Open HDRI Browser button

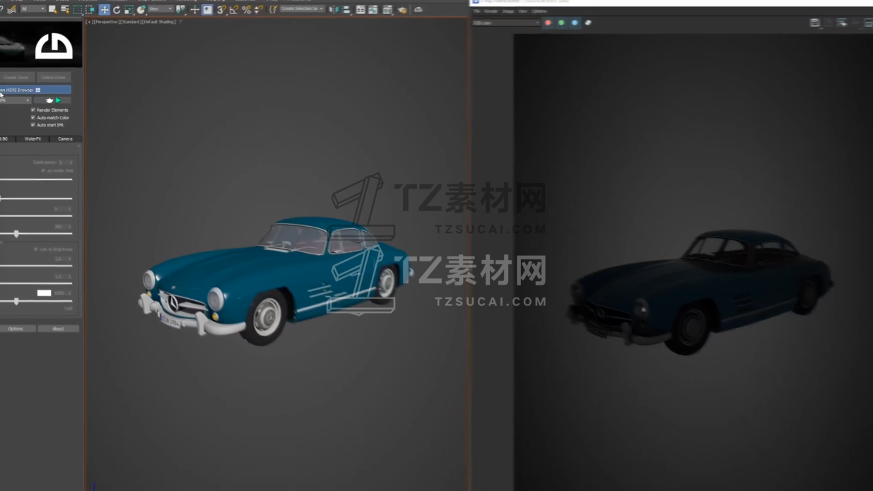click(x=35, y=90)
